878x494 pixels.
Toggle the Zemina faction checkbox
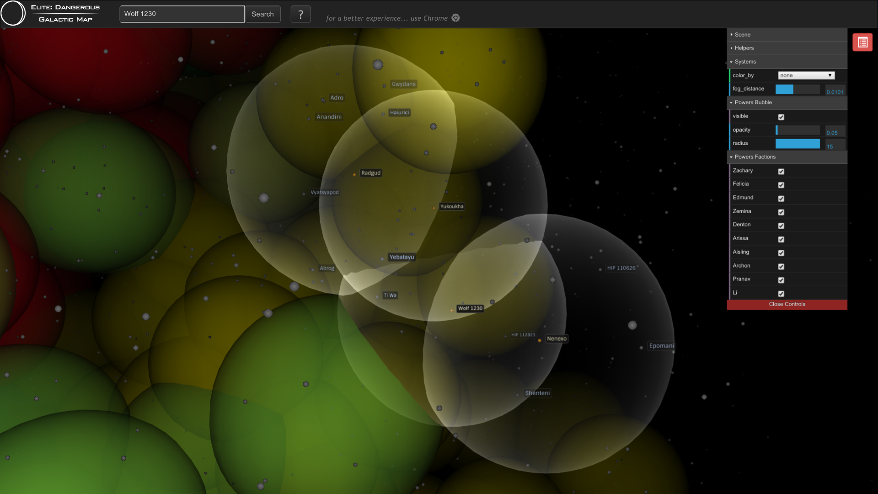[x=781, y=212]
